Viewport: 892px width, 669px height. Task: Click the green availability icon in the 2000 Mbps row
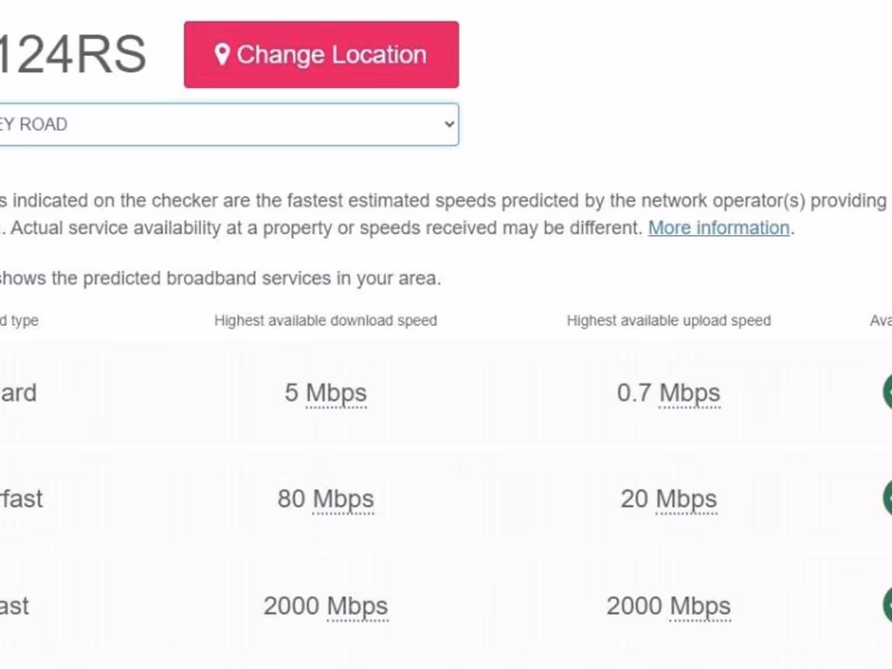point(887,605)
